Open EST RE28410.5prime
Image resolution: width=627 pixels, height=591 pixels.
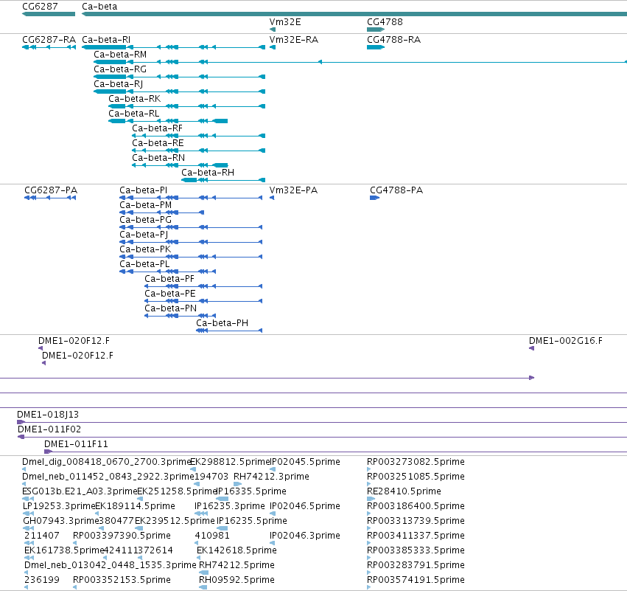pos(404,491)
